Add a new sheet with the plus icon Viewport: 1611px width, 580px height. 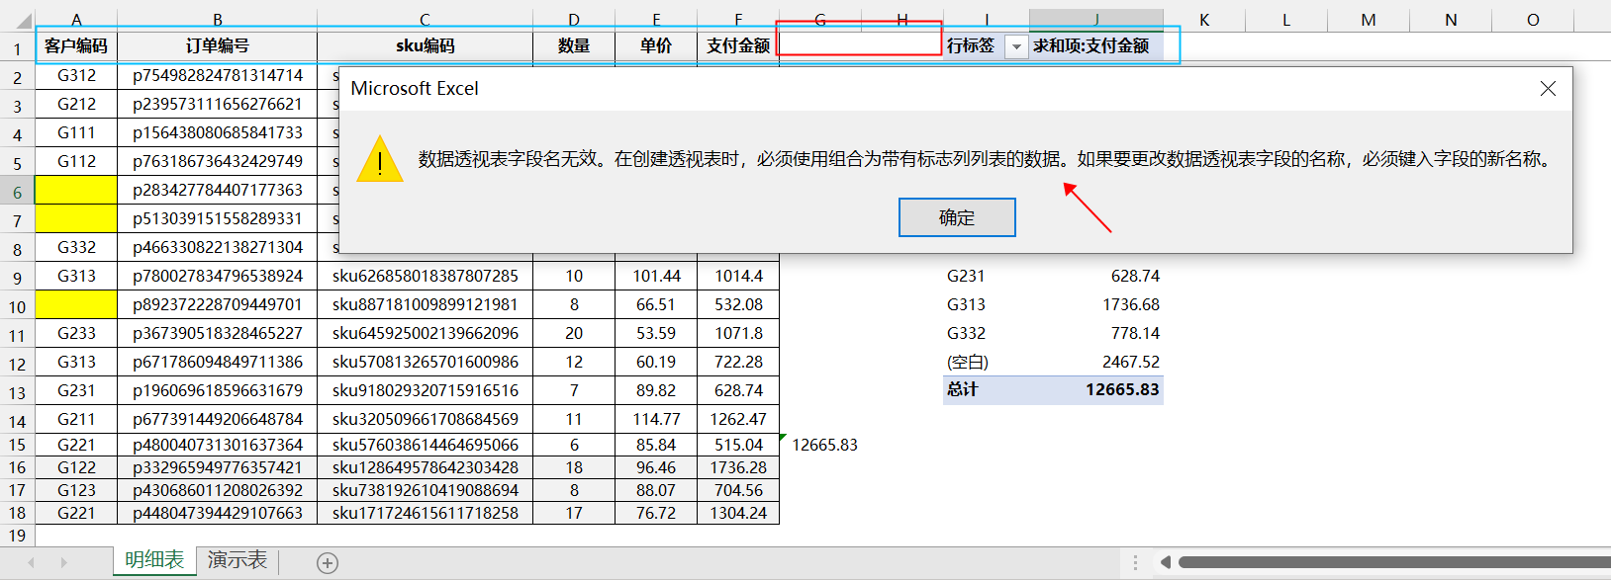click(328, 563)
